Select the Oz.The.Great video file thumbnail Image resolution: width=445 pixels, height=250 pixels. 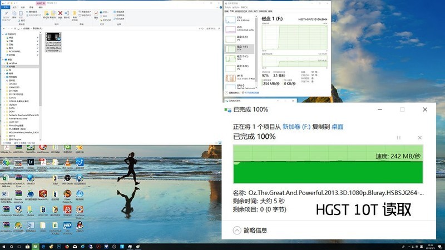point(53,42)
